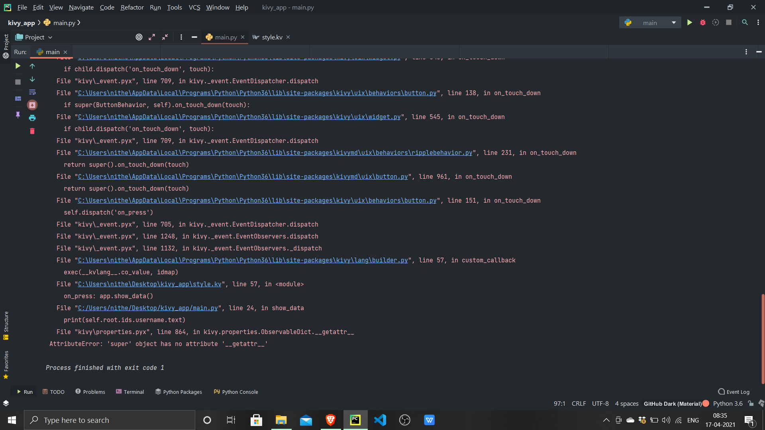Toggle read-only lock icon in status bar

[751, 403]
